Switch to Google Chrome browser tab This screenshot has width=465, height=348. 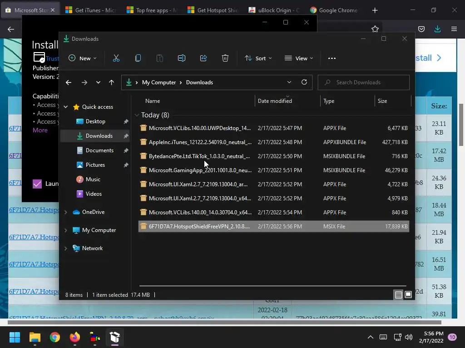click(336, 10)
